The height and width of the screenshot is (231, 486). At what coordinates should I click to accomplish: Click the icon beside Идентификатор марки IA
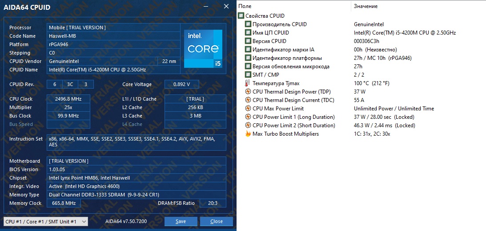click(x=248, y=50)
